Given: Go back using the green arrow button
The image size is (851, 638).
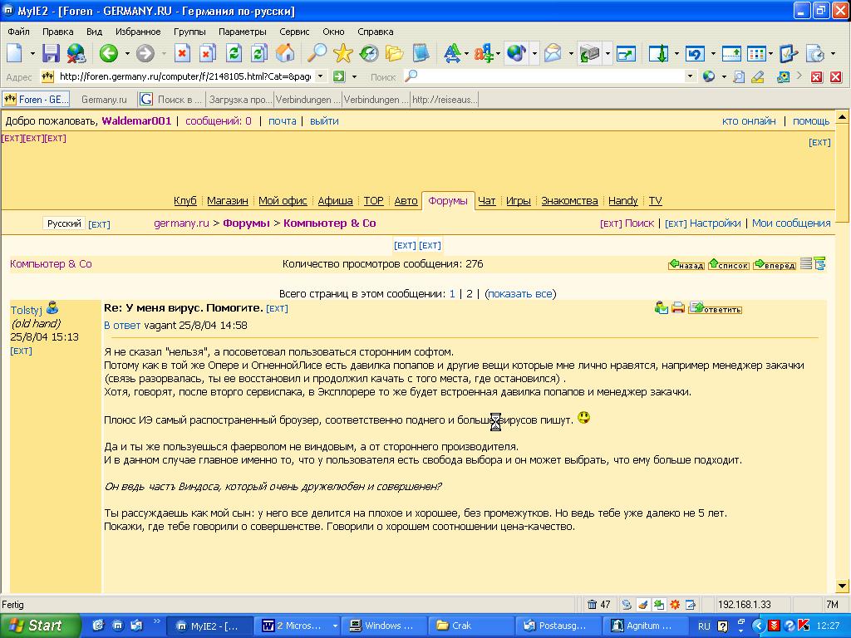Looking at the screenshot, I should [109, 53].
